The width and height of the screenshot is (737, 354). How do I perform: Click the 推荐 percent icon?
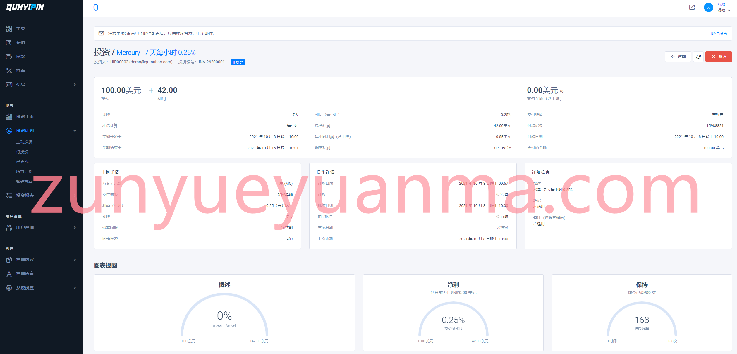9,70
